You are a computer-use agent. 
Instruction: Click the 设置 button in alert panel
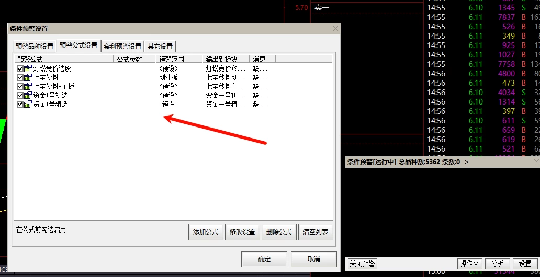(x=525, y=263)
